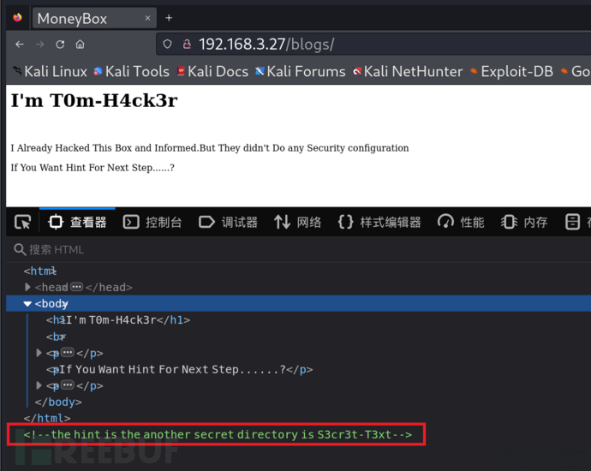591x471 pixels.
Task: Switch to the 控制台 console tab
Action: point(152,222)
